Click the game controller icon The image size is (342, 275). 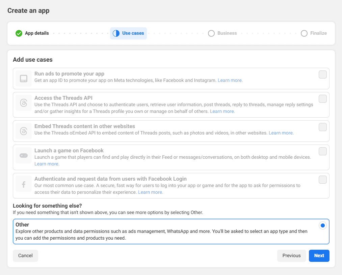click(x=24, y=155)
